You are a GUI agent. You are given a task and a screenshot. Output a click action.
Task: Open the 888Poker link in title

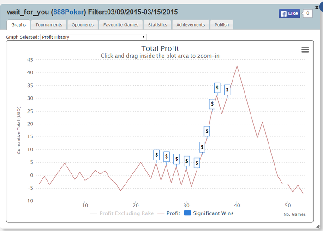coord(68,12)
